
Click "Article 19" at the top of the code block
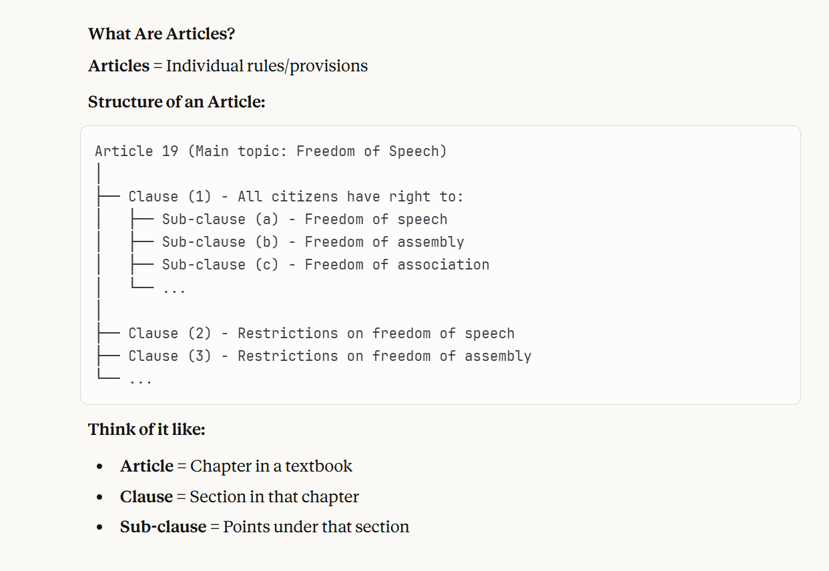[x=136, y=151]
